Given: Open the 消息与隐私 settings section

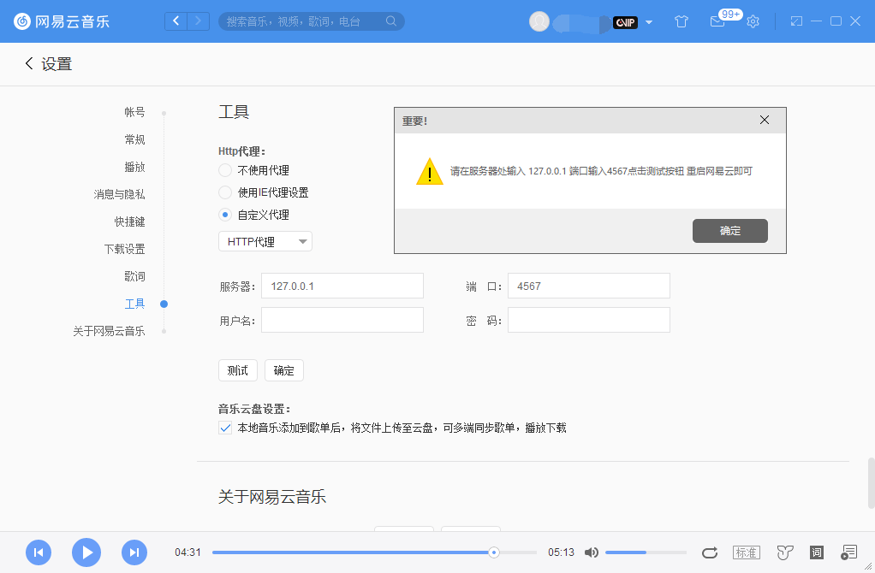Looking at the screenshot, I should coord(120,194).
